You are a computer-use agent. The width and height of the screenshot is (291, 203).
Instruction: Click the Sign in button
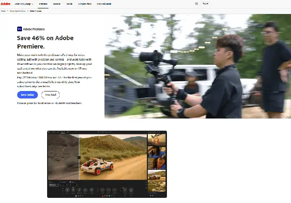pyautogui.click(x=206, y=4)
